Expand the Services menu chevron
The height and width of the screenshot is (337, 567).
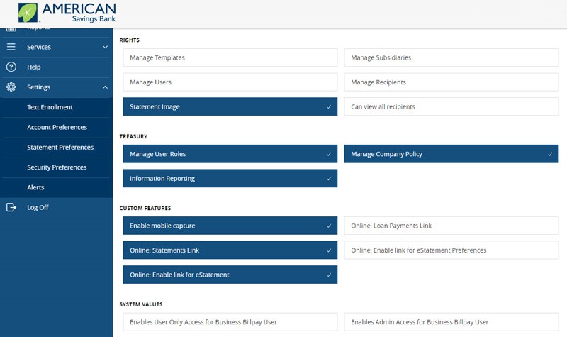(105, 47)
